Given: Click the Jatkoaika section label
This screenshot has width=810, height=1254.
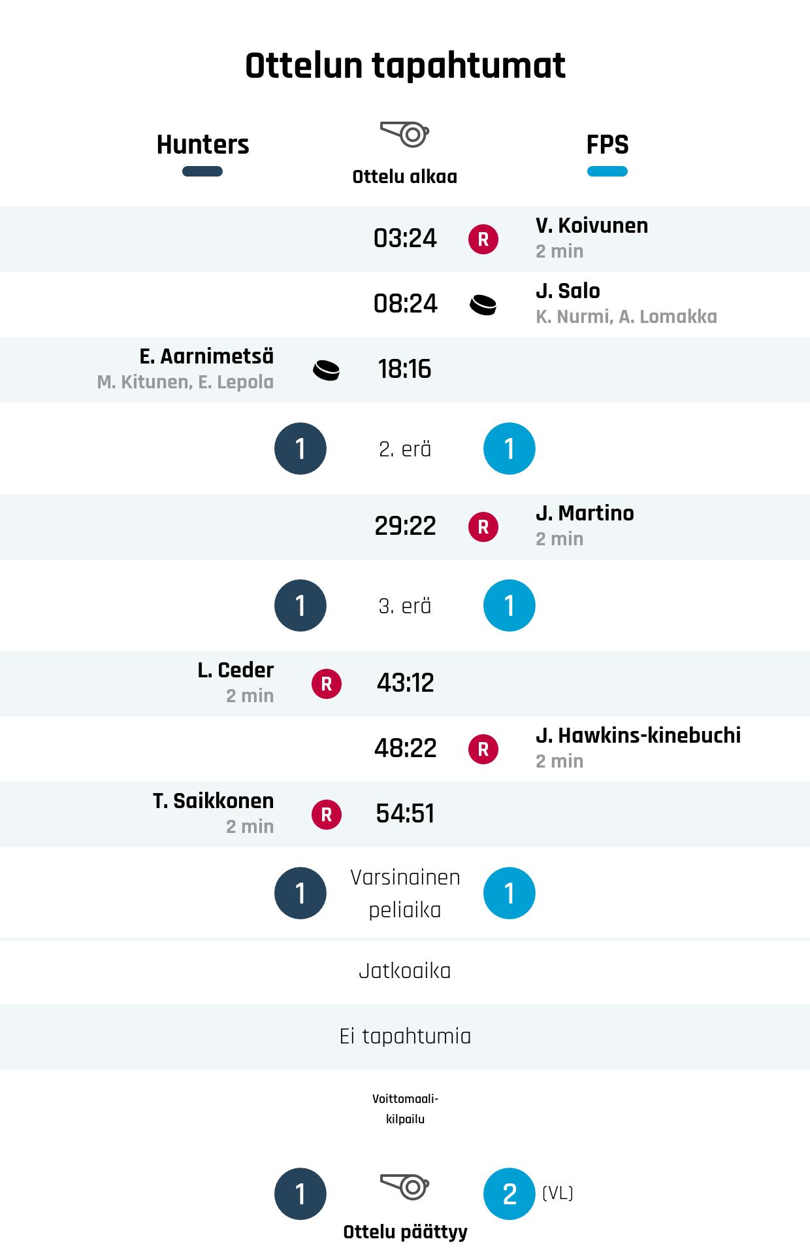Looking at the screenshot, I should [405, 971].
